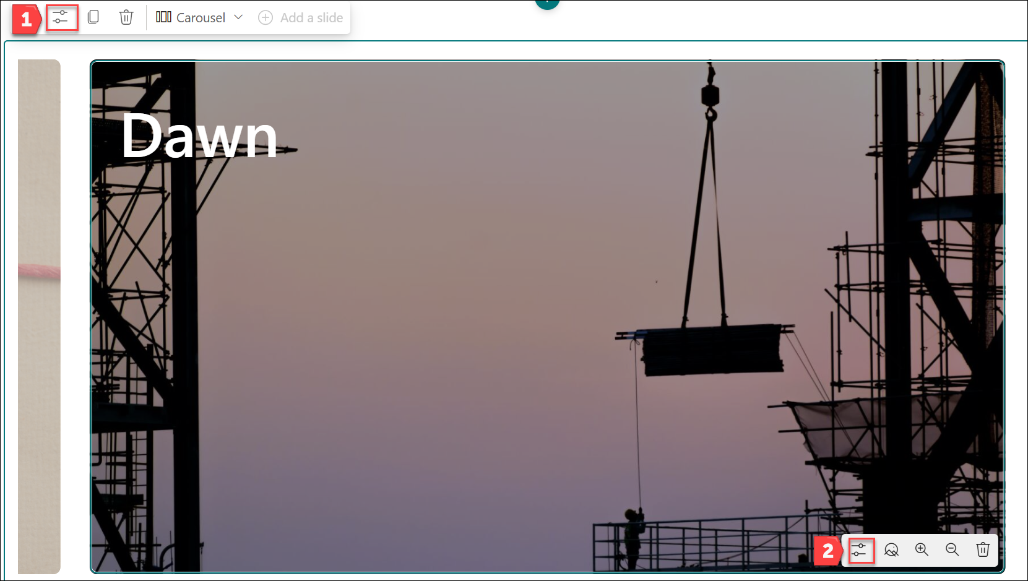The image size is (1028, 581).
Task: Delete the current slide via bottom trash icon
Action: pos(983,550)
